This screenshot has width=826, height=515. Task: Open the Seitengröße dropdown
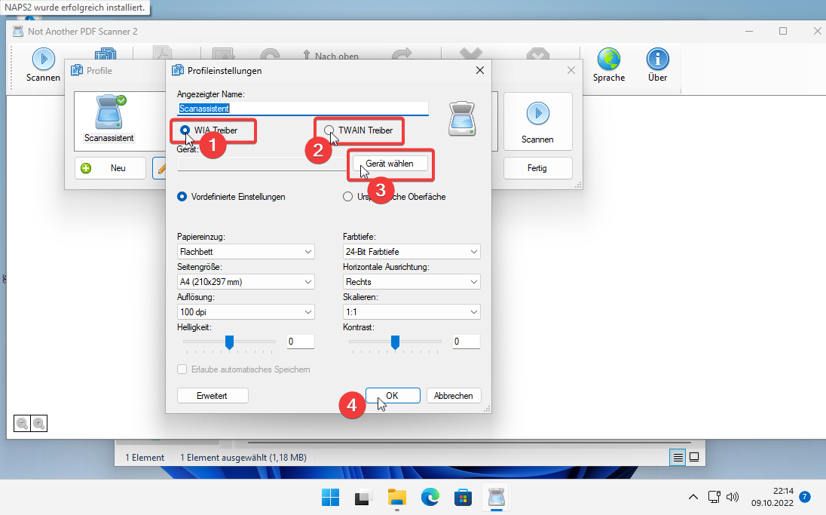pyautogui.click(x=246, y=281)
